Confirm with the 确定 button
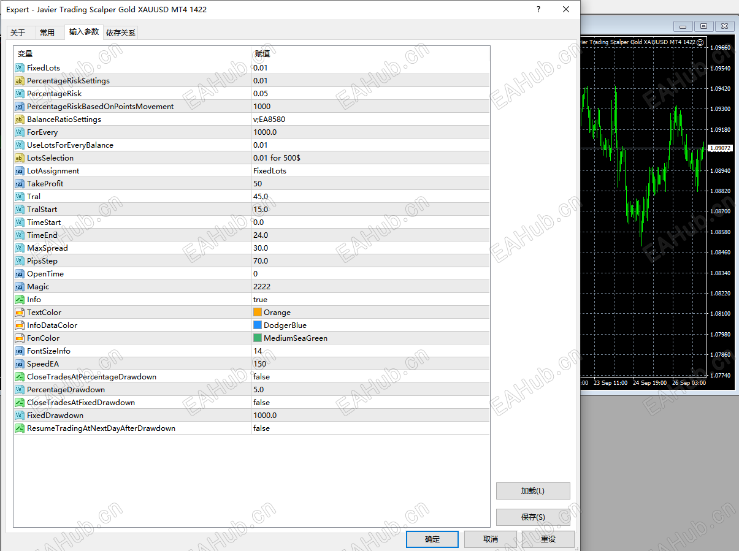The width and height of the screenshot is (739, 551). 432,539
